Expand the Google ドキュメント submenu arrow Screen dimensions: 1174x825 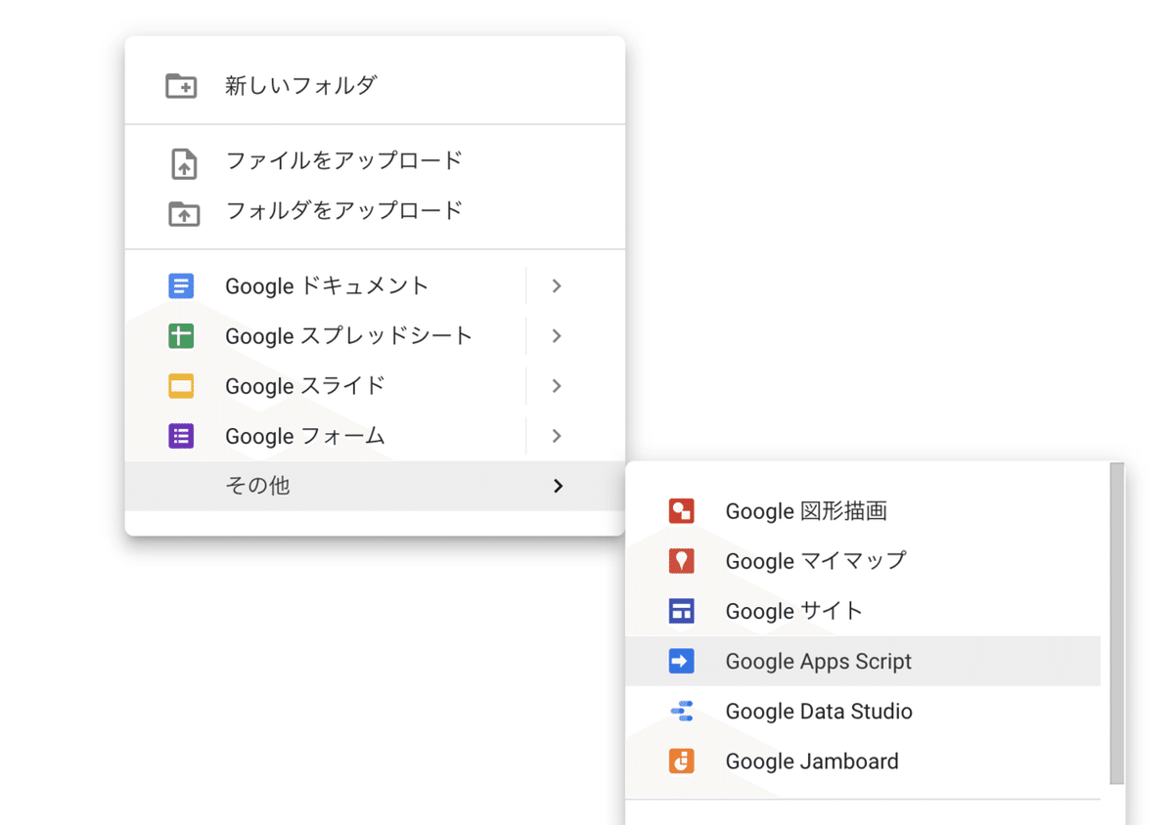coord(557,286)
